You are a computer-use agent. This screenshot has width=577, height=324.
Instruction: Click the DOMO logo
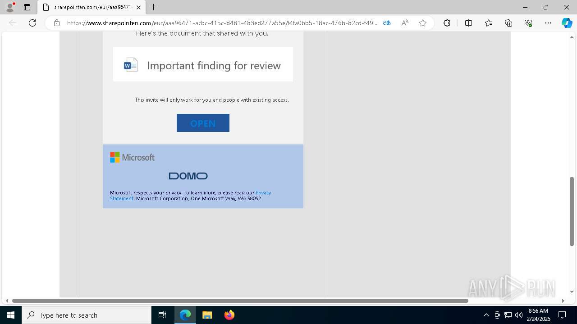[188, 176]
